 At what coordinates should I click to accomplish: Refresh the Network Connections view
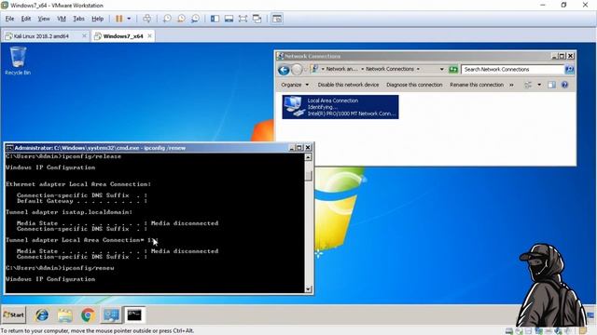tap(453, 70)
